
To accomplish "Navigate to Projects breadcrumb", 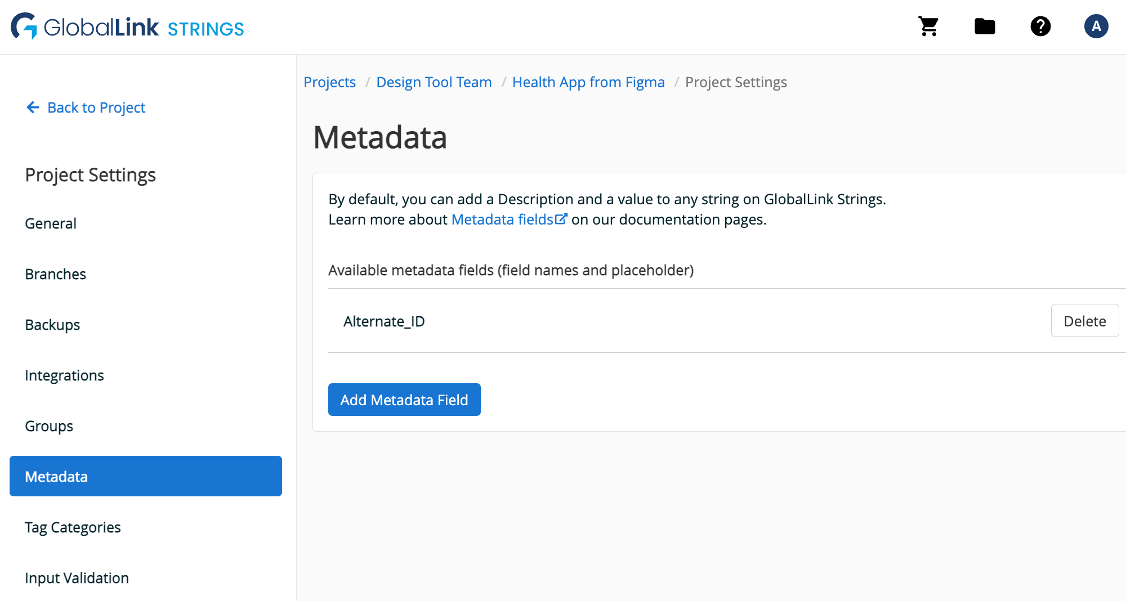I will pos(329,82).
